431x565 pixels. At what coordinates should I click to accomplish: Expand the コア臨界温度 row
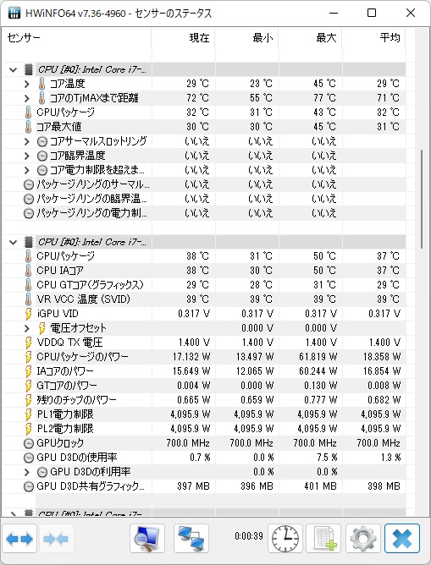(x=27, y=156)
